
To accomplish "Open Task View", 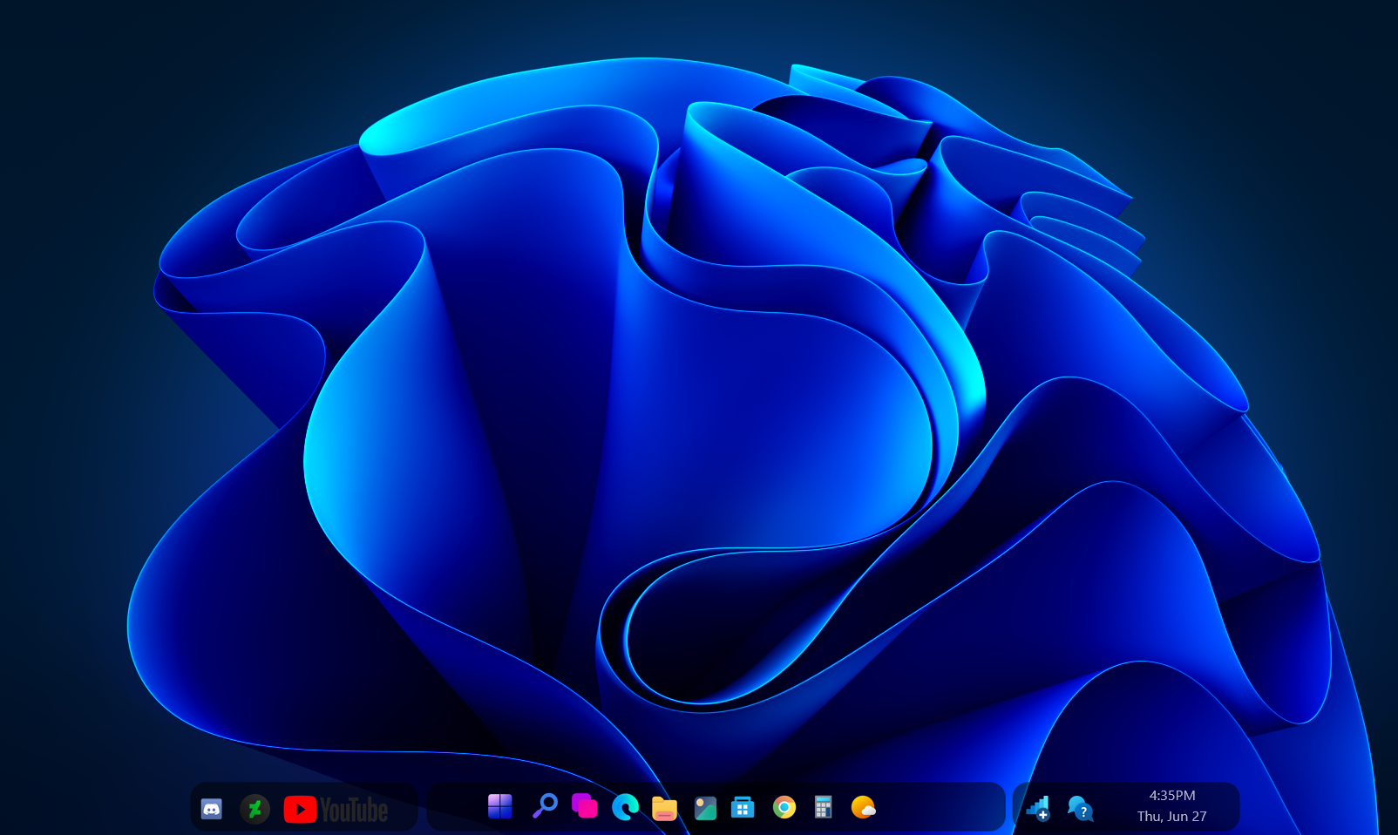I will 584,808.
